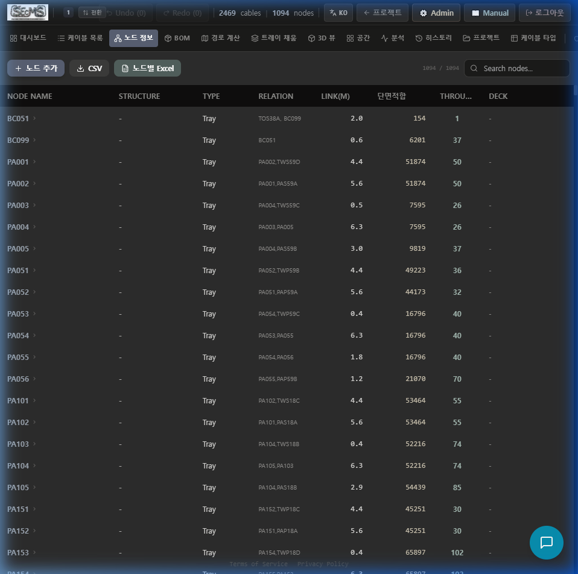Click the 전환 swap toggle button

tap(92, 13)
